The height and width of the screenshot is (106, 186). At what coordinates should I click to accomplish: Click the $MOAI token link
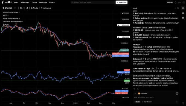pos(170,2)
